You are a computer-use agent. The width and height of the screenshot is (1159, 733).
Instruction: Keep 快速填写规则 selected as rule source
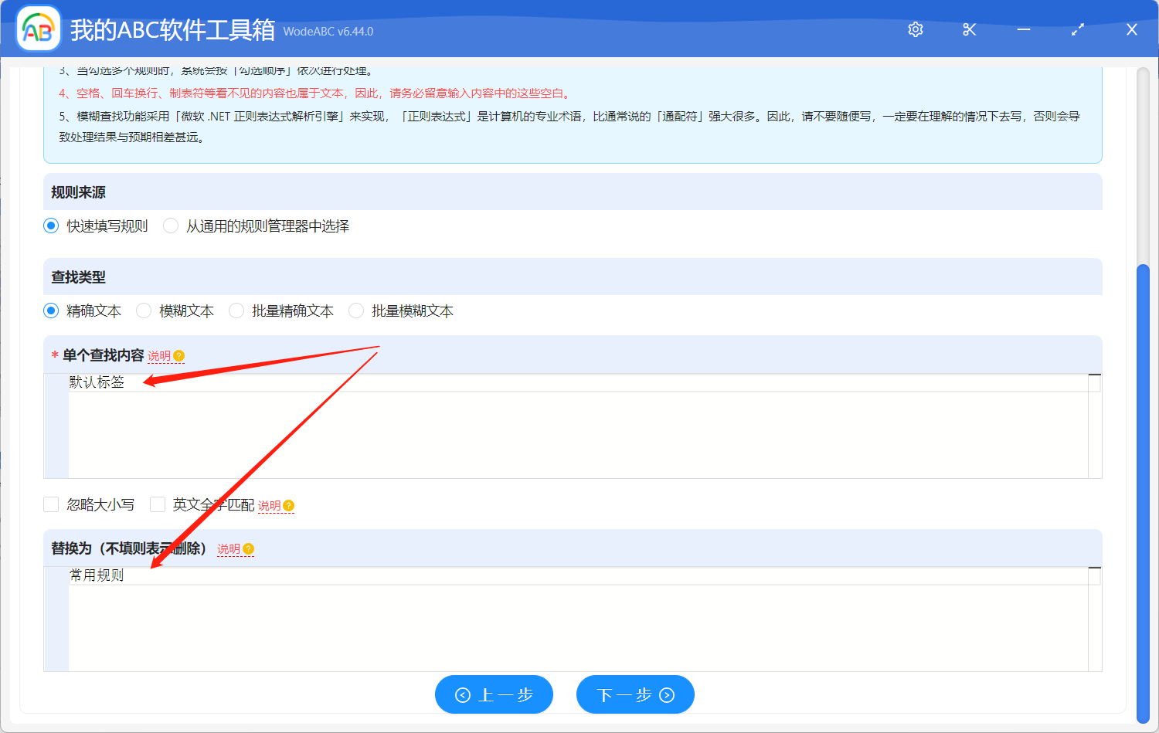click(x=51, y=226)
